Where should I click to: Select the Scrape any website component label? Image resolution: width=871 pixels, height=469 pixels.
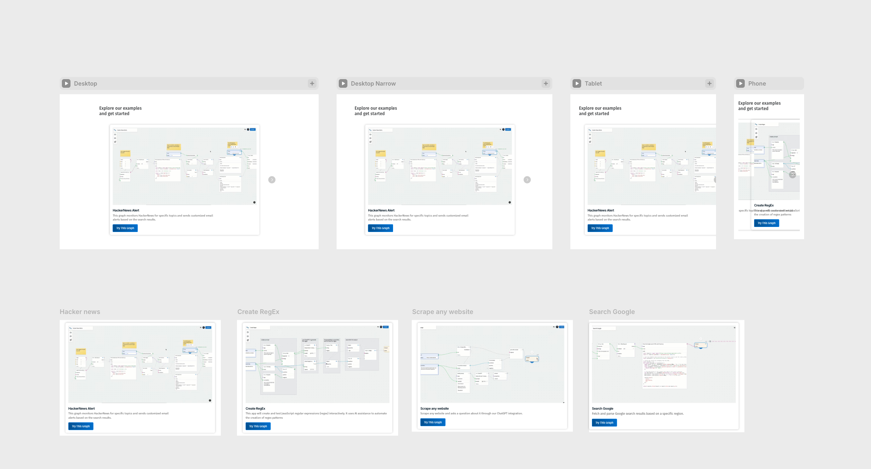tap(443, 312)
